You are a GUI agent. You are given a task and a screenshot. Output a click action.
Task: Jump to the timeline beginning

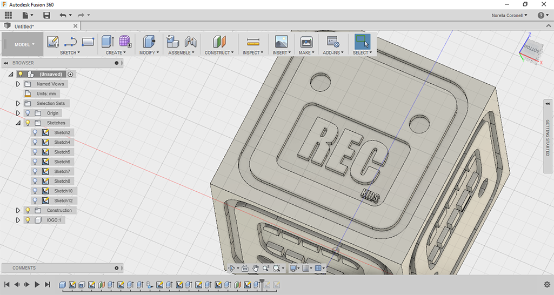pyautogui.click(x=6, y=284)
